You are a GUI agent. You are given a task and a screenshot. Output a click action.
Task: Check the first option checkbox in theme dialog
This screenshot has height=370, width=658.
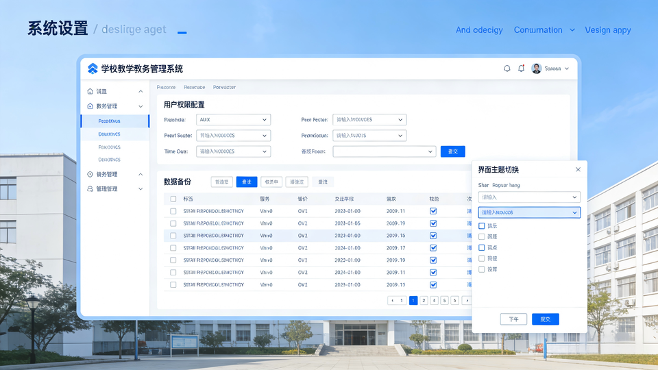pyautogui.click(x=482, y=225)
